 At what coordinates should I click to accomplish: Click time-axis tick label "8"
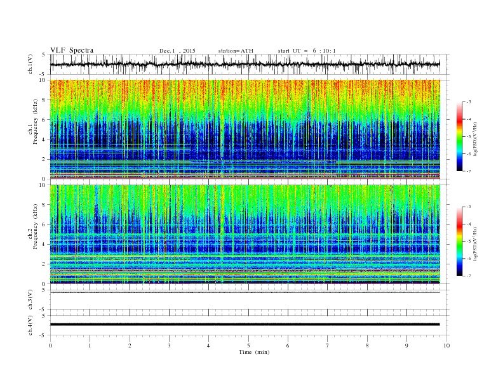coord(367,346)
